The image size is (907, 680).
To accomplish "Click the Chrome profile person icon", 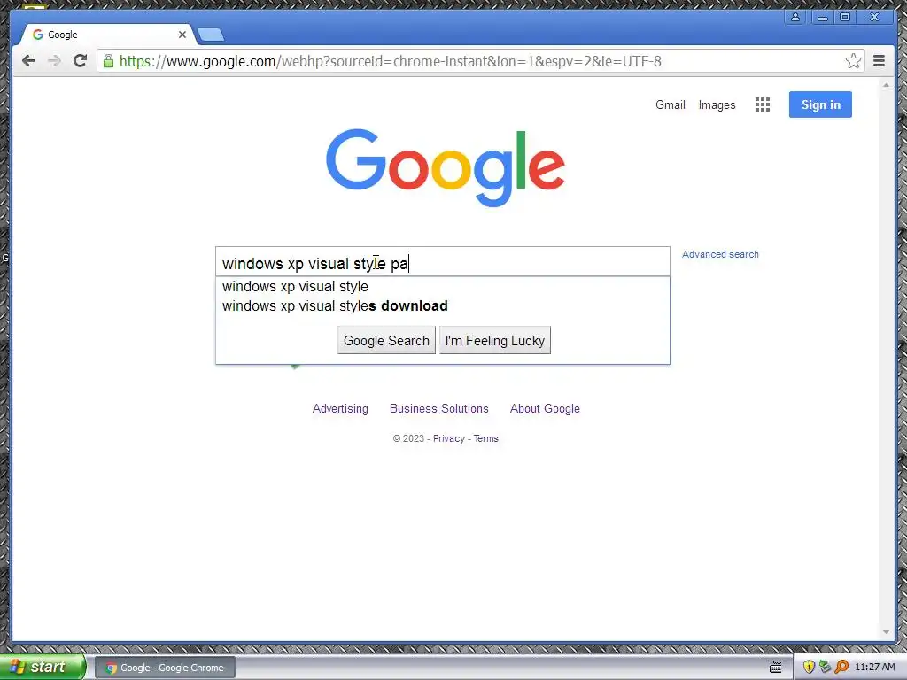I will (795, 17).
